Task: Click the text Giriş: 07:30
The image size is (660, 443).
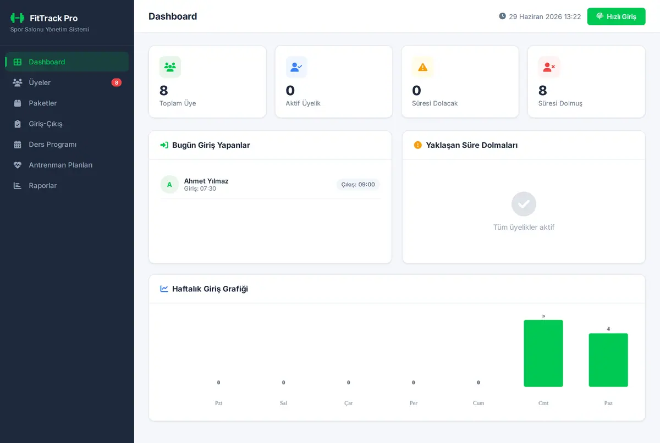Action: [200, 189]
